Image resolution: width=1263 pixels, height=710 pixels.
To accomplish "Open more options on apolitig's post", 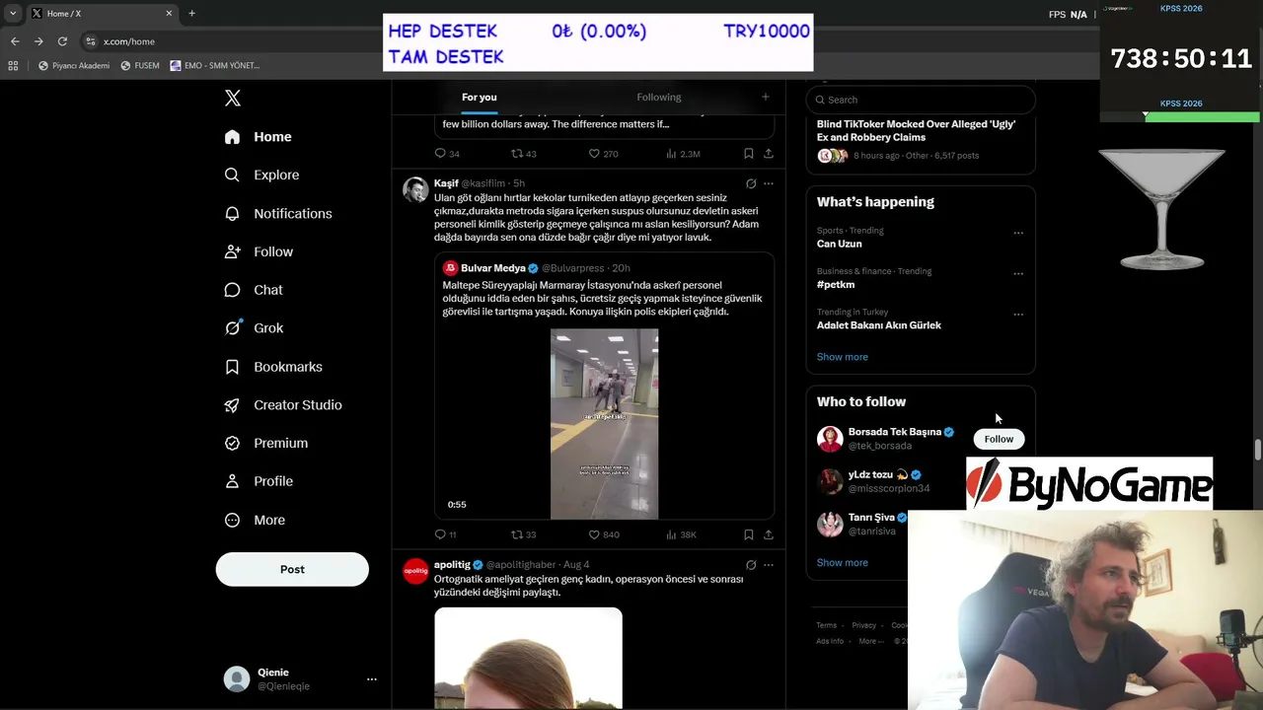I will (x=769, y=565).
